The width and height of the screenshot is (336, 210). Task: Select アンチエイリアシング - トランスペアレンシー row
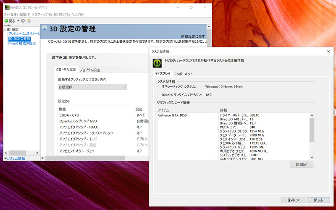pos(104,133)
